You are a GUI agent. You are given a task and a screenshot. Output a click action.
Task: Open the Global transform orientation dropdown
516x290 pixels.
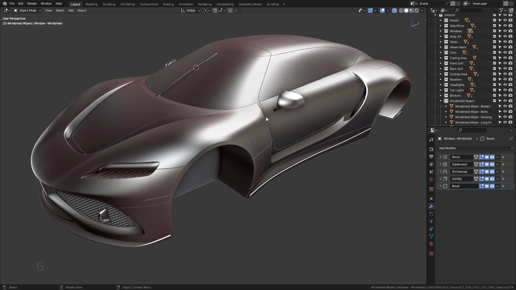tap(191, 10)
